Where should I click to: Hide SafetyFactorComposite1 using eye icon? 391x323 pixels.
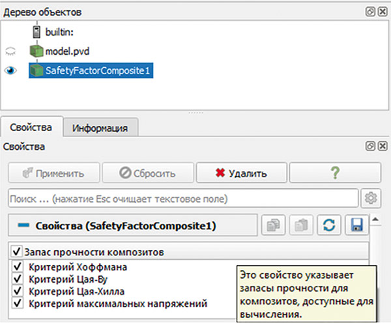click(10, 71)
